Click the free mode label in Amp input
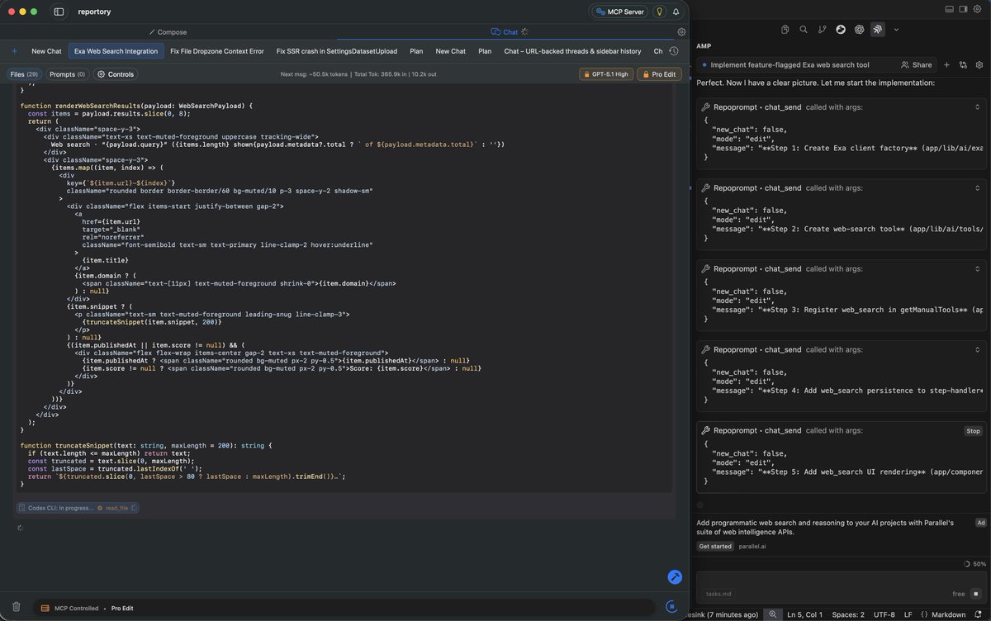Viewport: 991px width, 621px height. point(958,594)
